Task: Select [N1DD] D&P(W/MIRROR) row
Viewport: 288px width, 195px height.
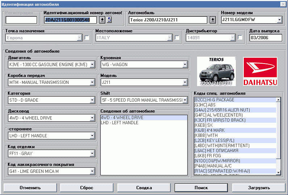Action: point(235,161)
